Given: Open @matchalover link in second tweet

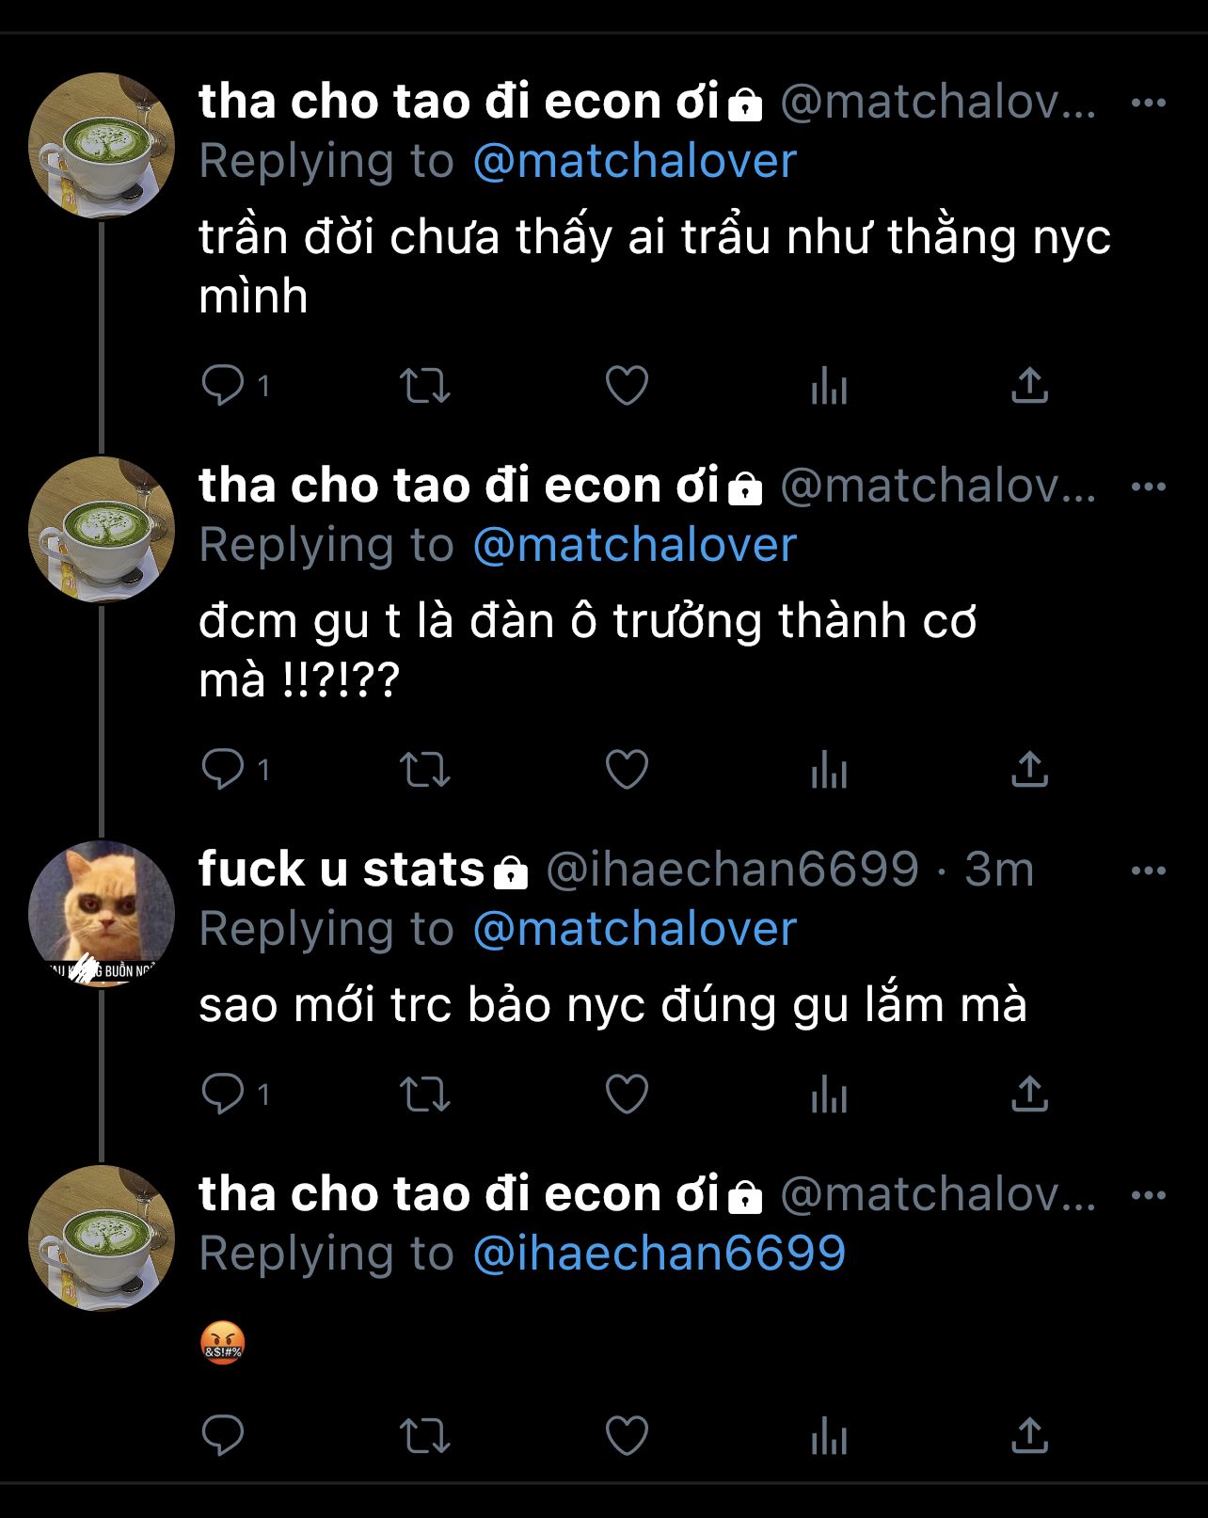Looking at the screenshot, I should coord(635,545).
